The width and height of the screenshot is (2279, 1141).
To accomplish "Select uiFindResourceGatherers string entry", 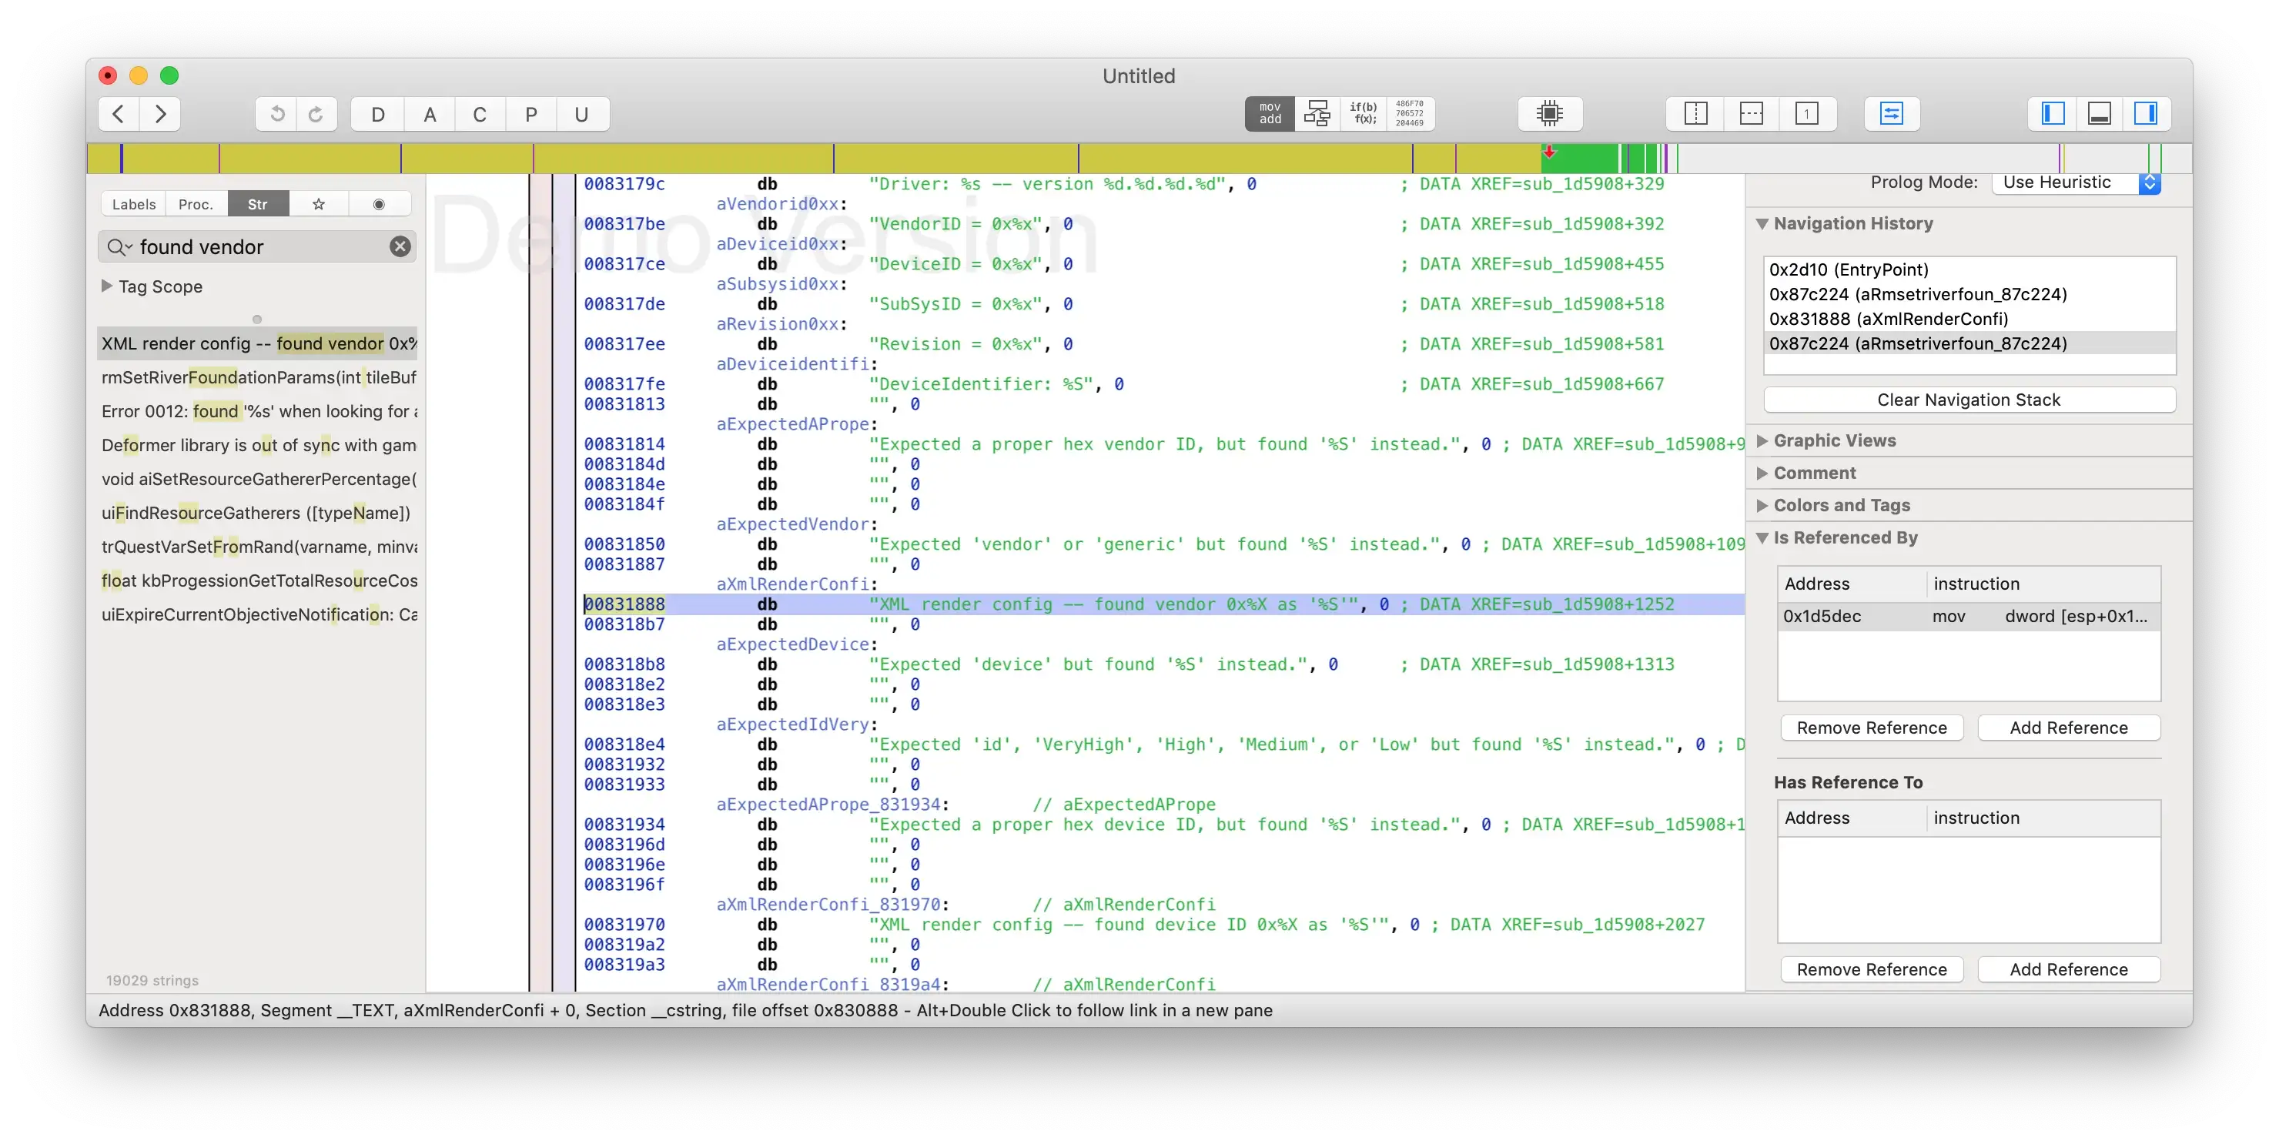I will pyautogui.click(x=256, y=513).
